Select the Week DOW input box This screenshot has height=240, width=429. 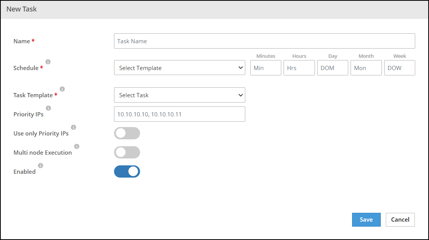(x=400, y=68)
